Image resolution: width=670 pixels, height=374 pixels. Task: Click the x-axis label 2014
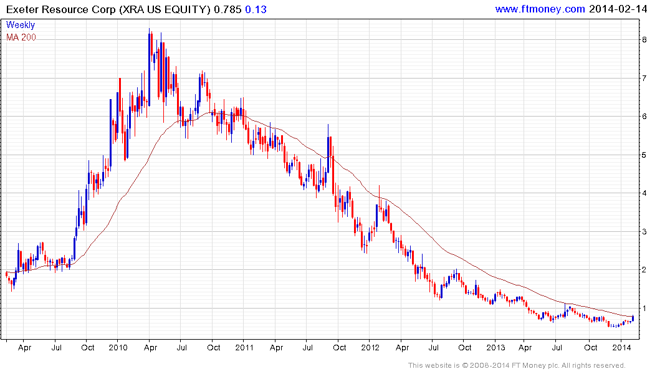(622, 347)
